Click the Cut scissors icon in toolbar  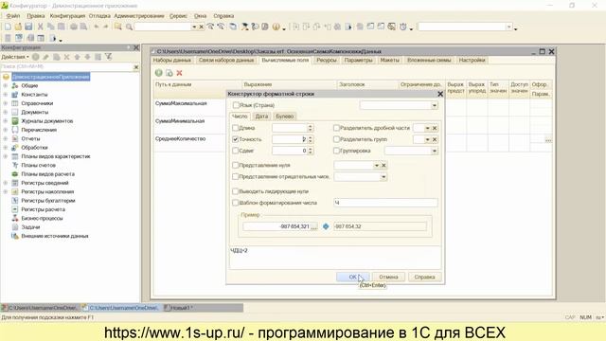pos(40,27)
